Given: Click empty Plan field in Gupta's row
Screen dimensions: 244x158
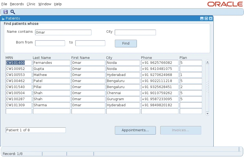Looking at the screenshot, I should (x=191, y=69).
